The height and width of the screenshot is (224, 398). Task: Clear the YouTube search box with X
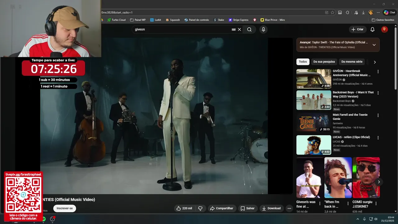click(x=239, y=30)
